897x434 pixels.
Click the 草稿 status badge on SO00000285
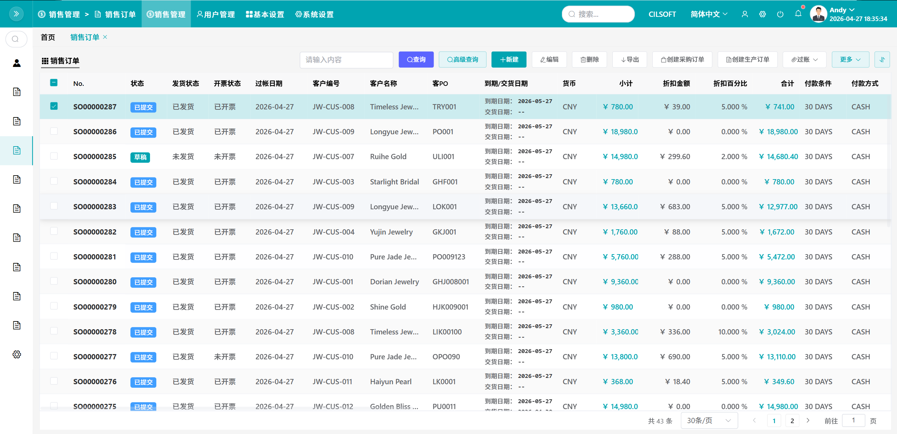tap(140, 157)
